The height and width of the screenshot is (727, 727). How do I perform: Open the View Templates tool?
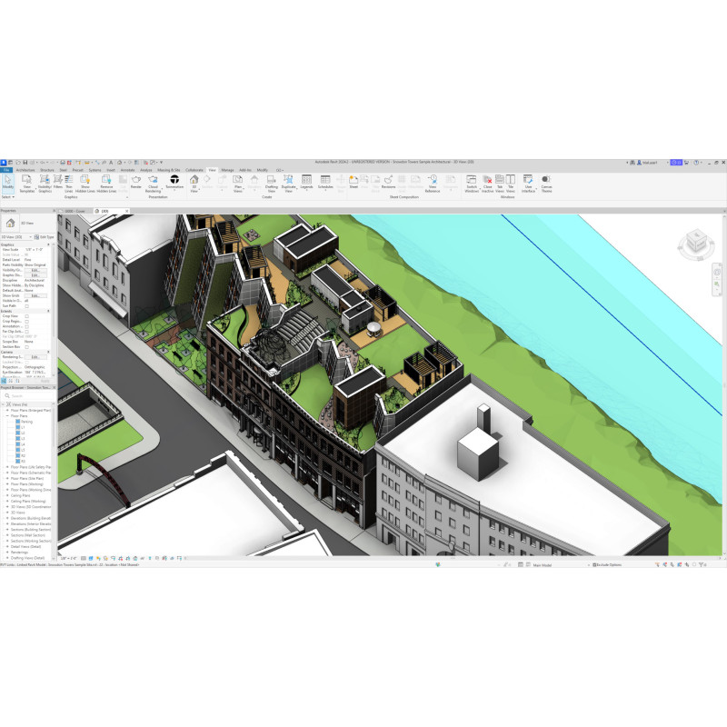click(27, 182)
